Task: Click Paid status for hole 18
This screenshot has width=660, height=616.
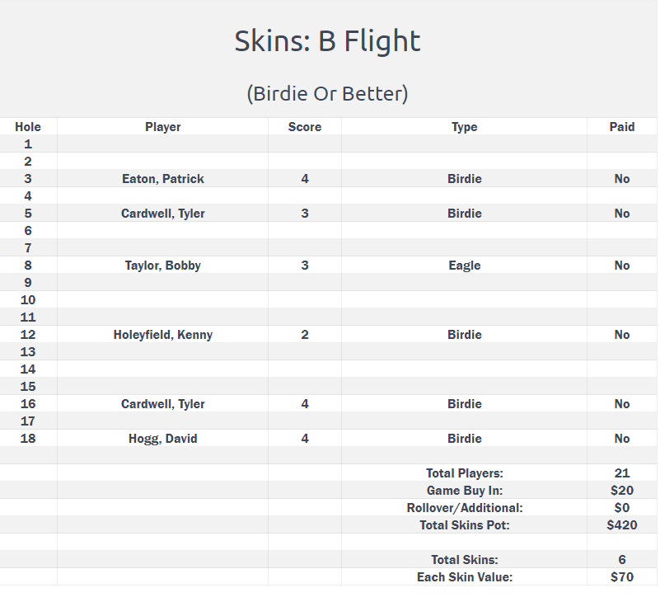Action: 621,439
